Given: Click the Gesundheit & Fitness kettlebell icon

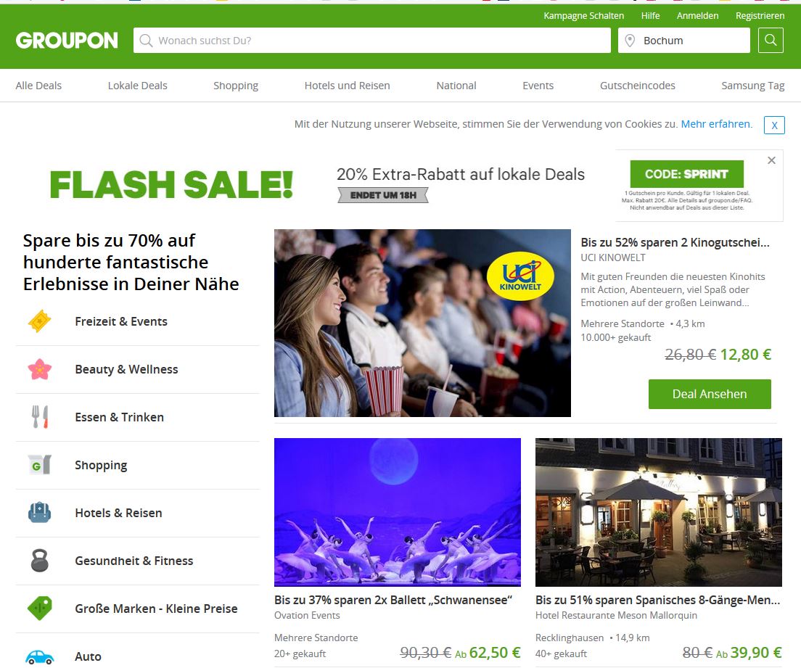Looking at the screenshot, I should coord(39,560).
